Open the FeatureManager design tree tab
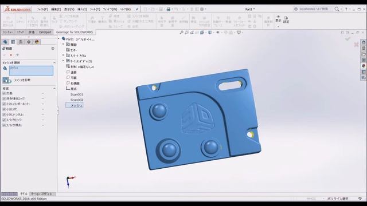 point(5,42)
